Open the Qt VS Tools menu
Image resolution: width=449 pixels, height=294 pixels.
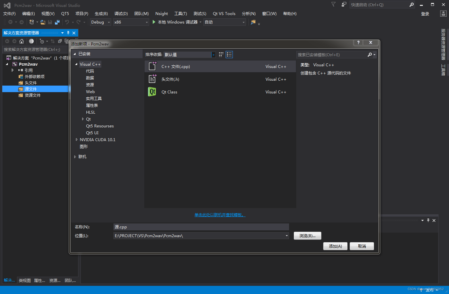(x=224, y=13)
